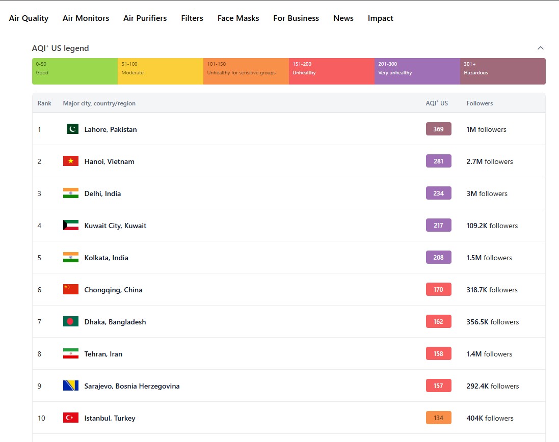Screen dimensions: 559x442
Task: Click Lahore's 369 AQI badge
Action: tap(438, 129)
